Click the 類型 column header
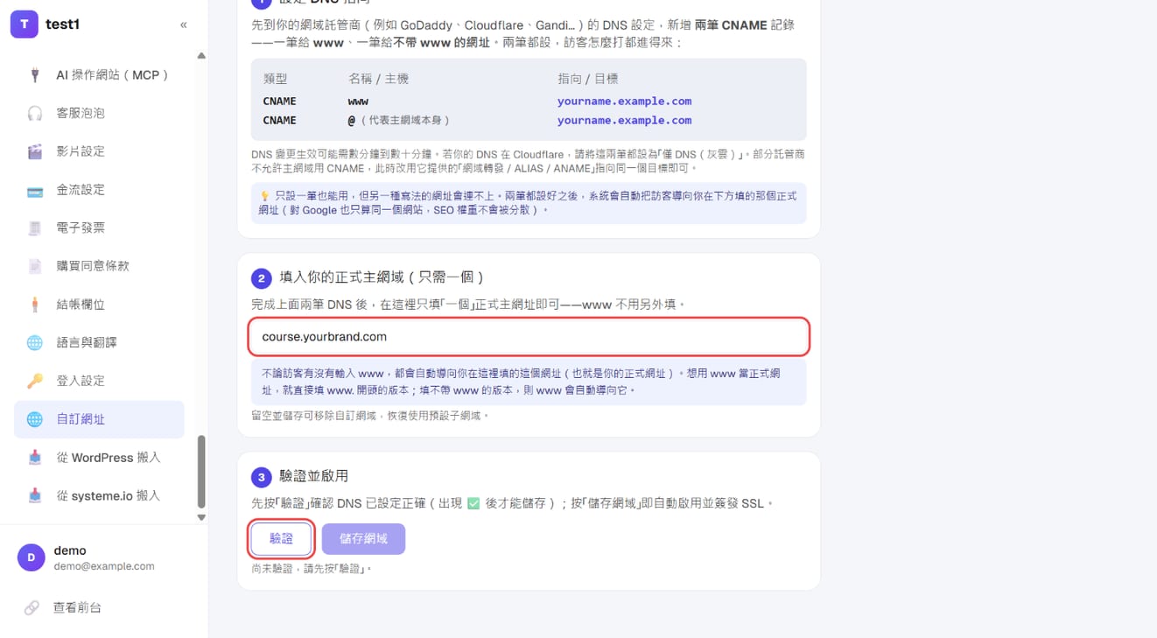The width and height of the screenshot is (1157, 638). click(x=275, y=79)
